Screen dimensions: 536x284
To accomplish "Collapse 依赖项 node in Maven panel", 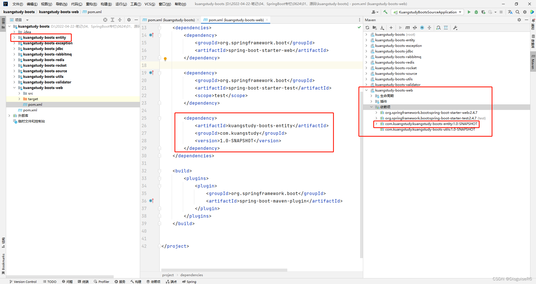I will point(371,107).
